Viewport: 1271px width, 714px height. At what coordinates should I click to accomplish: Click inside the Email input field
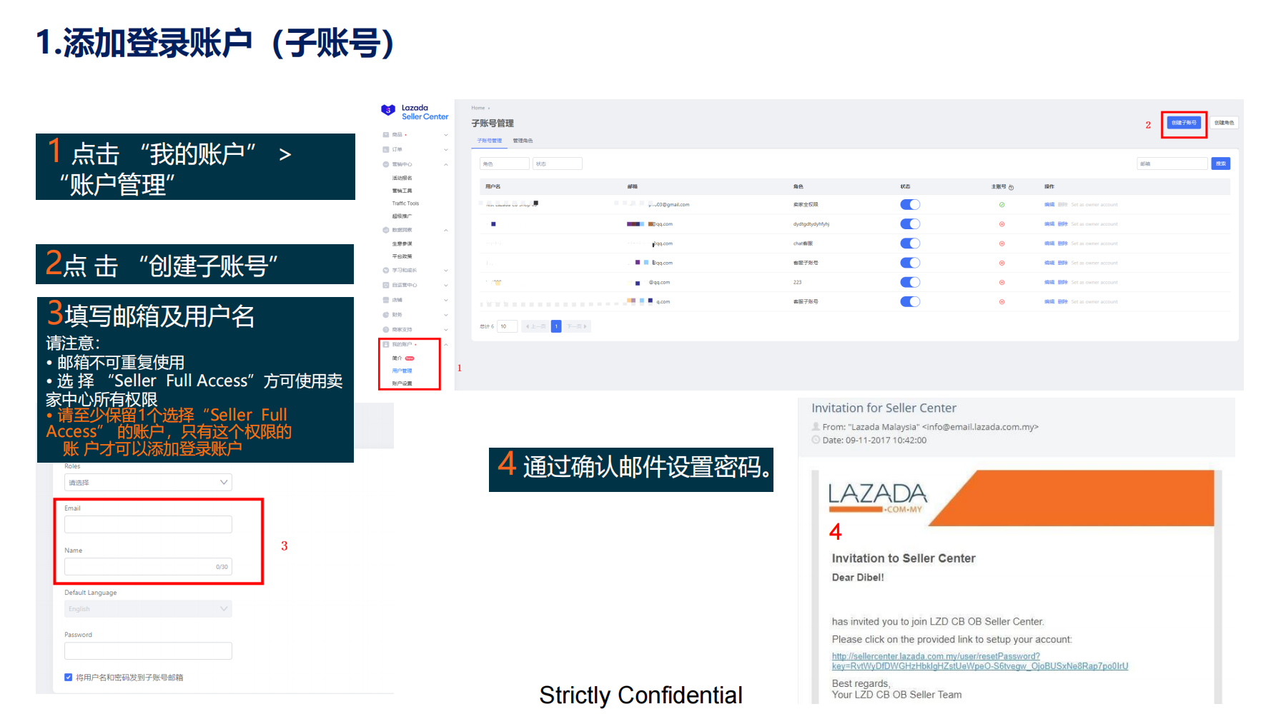[x=147, y=523]
